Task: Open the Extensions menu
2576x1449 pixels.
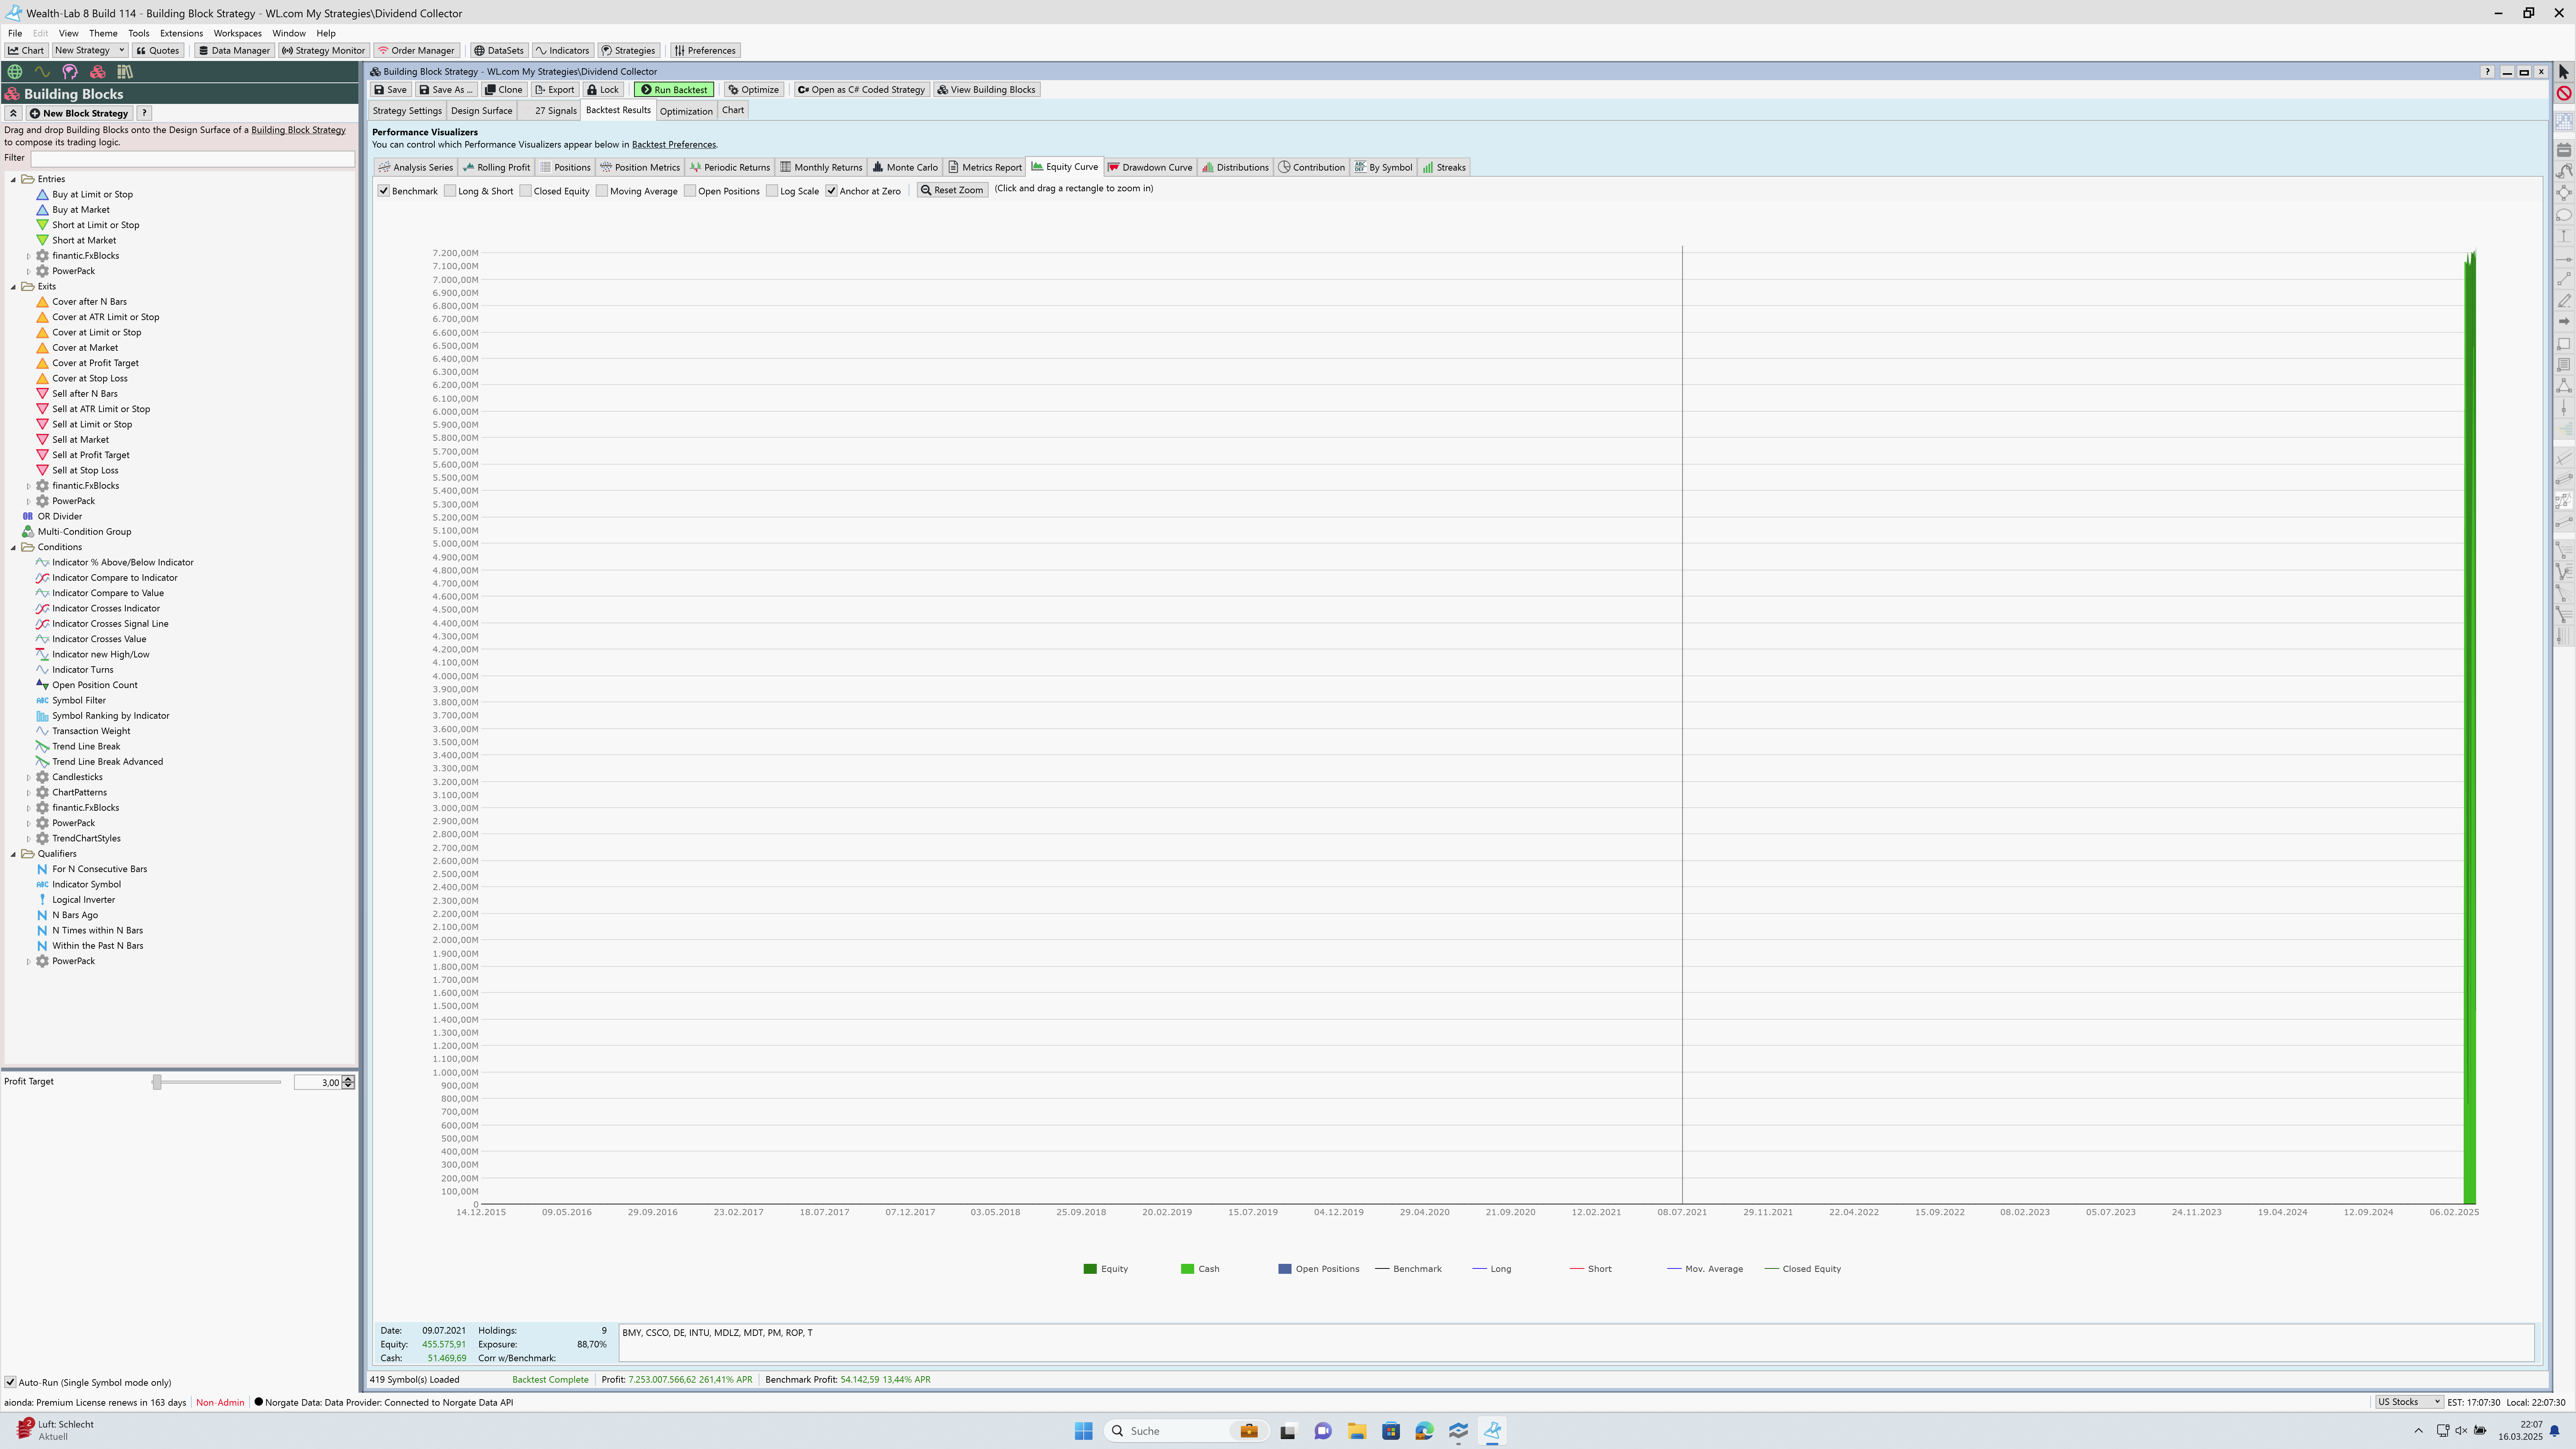Action: [x=181, y=33]
